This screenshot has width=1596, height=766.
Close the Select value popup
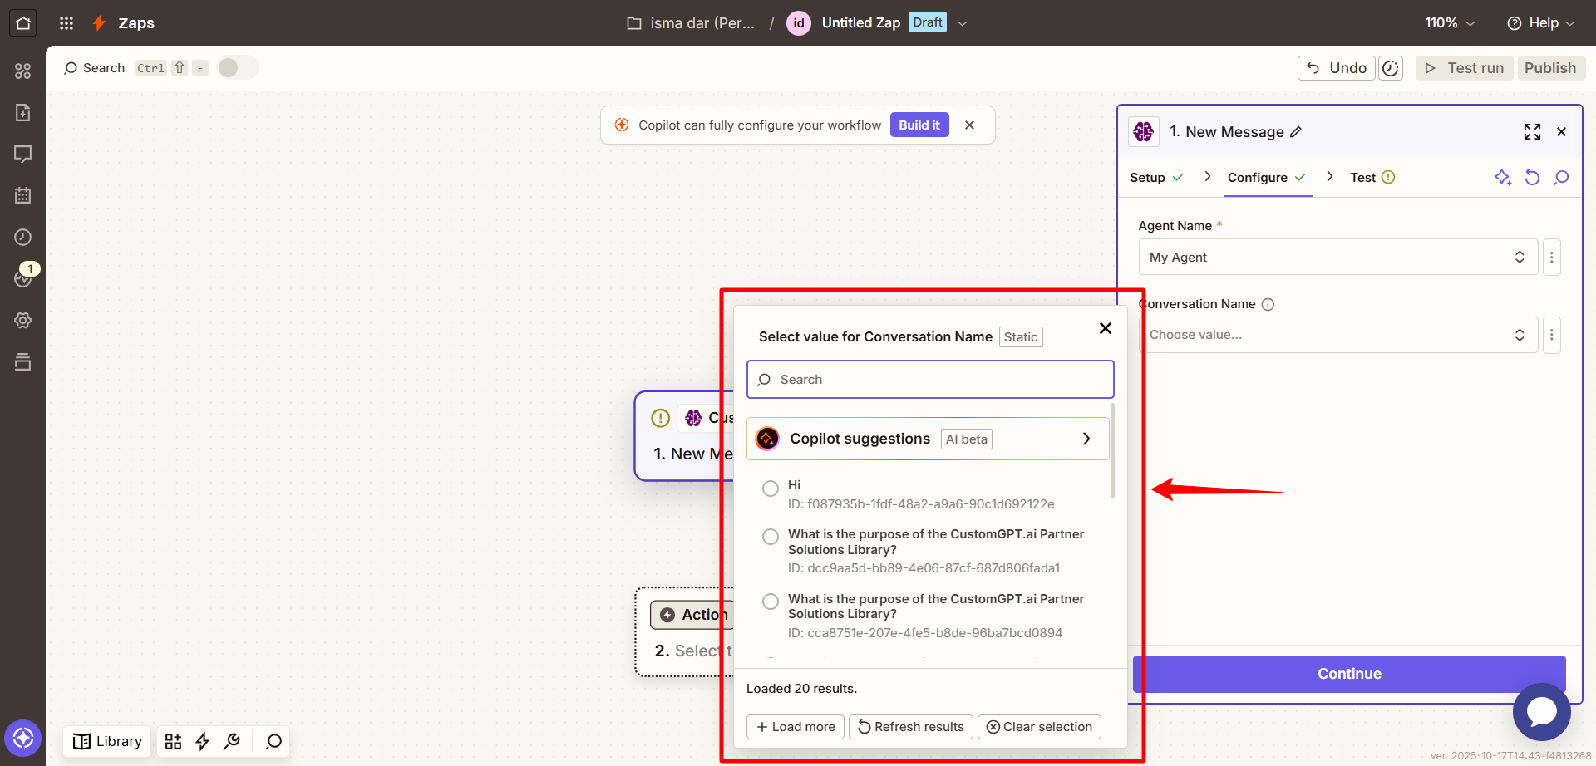pyautogui.click(x=1106, y=328)
